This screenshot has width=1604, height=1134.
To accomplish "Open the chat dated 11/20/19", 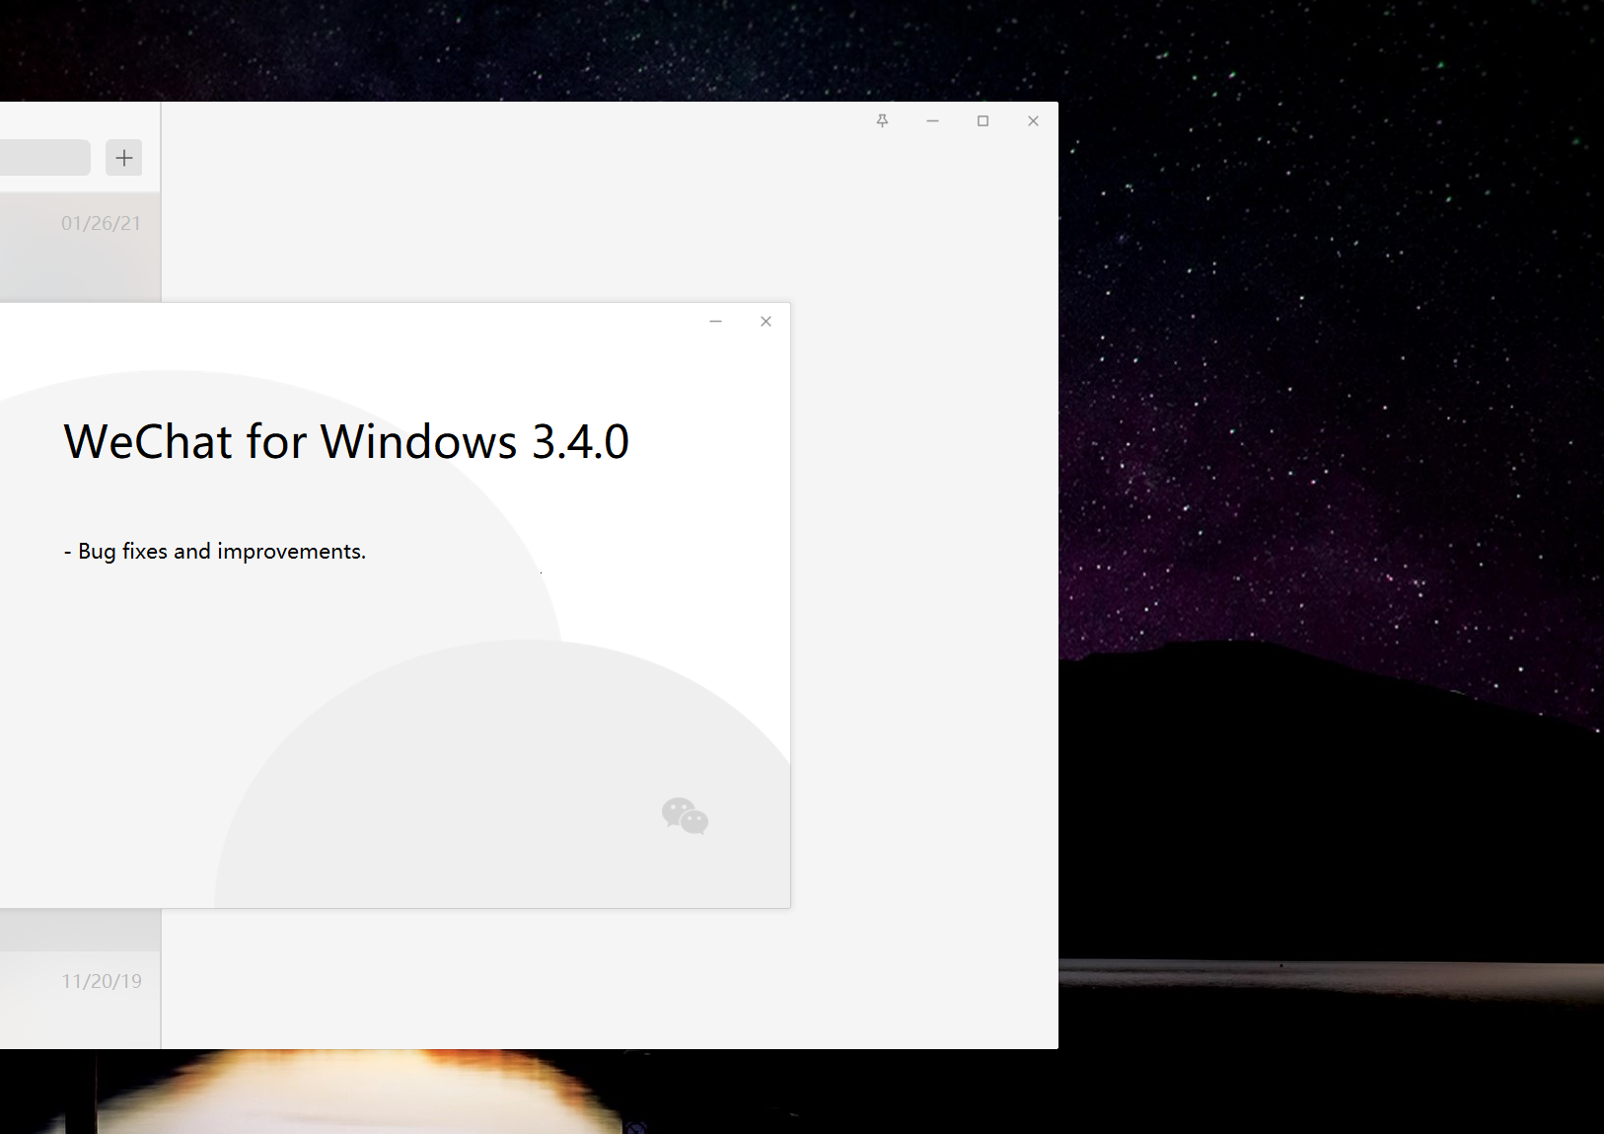I will [x=80, y=1000].
